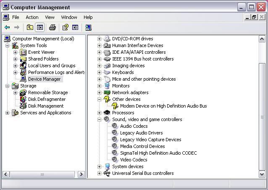Click the Imaging devices camera icon
The image size is (268, 190).
[107, 66]
